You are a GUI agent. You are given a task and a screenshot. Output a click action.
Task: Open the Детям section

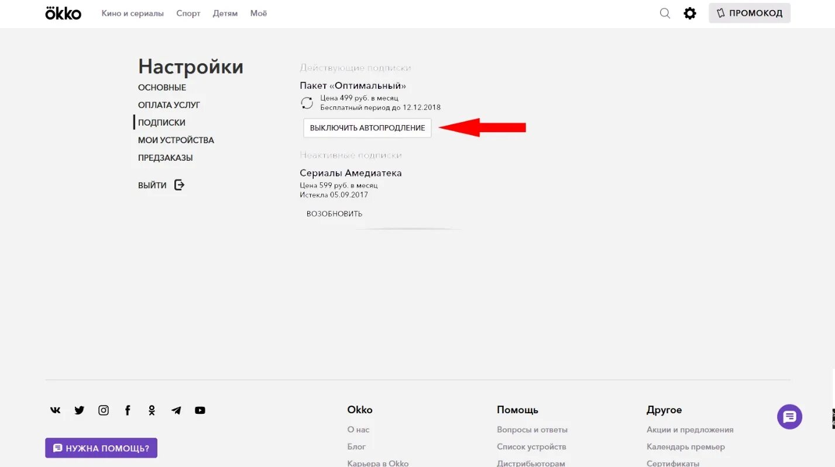tap(225, 13)
